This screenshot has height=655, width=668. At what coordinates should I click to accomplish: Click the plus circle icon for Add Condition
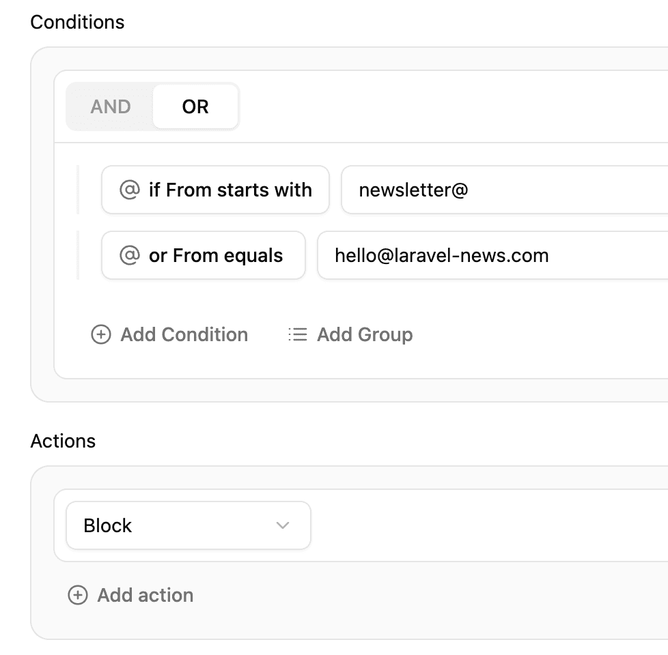coord(101,334)
